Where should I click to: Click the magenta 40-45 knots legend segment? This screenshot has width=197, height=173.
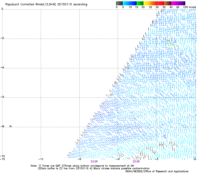click(175, 3)
